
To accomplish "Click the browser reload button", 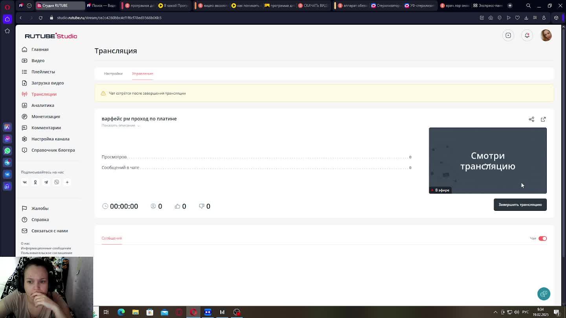I will point(40,18).
